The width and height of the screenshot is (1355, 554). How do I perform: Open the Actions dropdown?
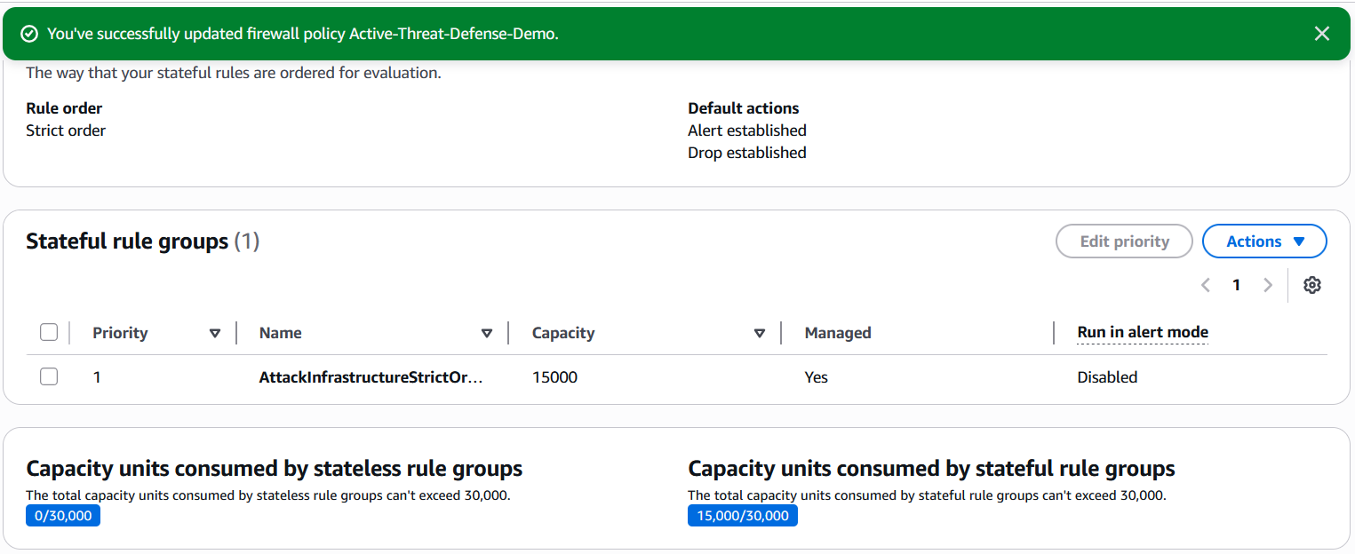tap(1264, 241)
